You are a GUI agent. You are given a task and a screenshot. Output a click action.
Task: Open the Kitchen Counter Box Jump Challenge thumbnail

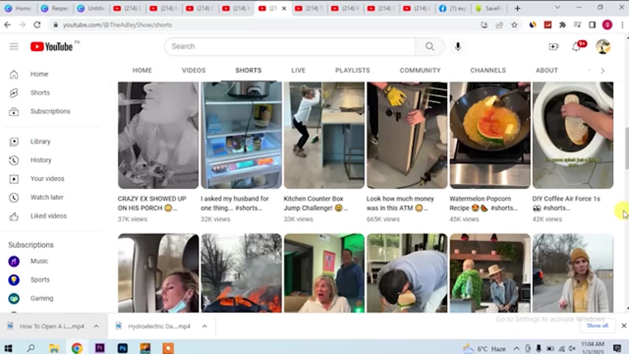point(324,135)
